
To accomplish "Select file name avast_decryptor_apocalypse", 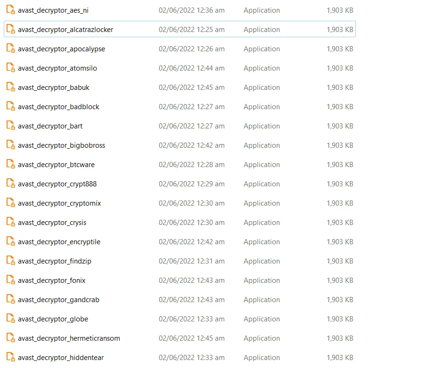I will tap(61, 49).
